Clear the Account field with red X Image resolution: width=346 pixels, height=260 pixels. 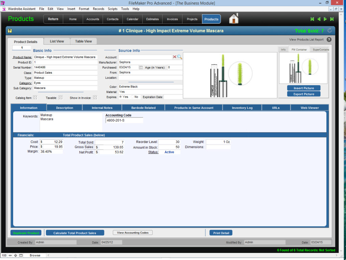[175, 57]
